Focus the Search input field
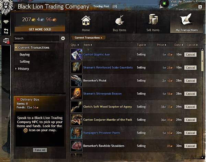 pos(36,38)
